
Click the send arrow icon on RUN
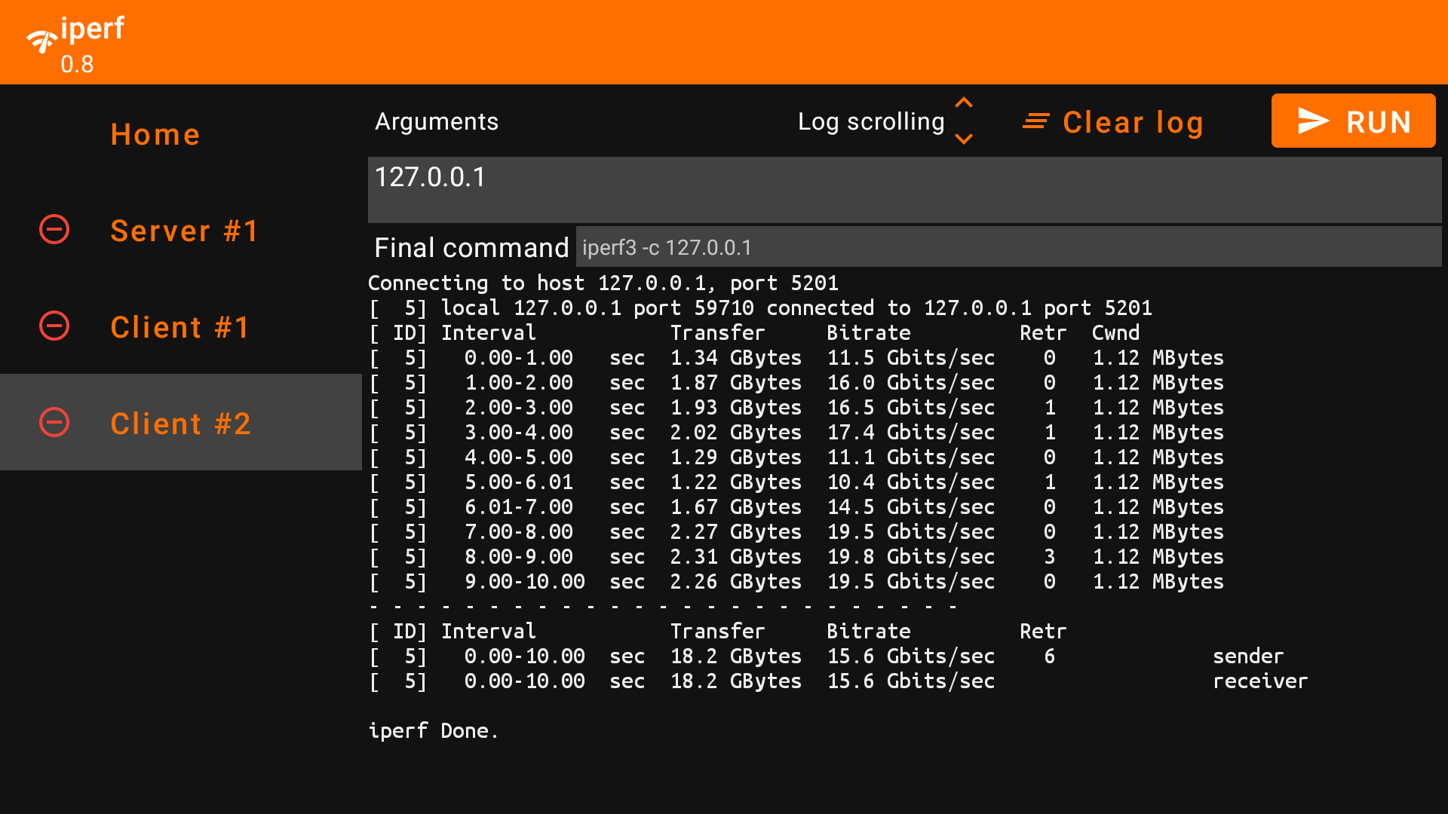point(1314,120)
